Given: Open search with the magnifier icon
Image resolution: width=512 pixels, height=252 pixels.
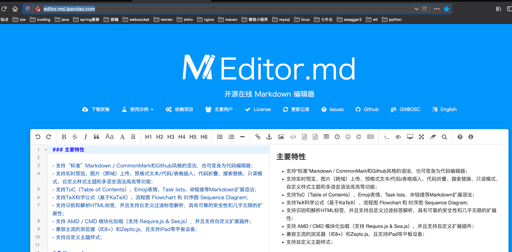Looking at the screenshot, I should tap(444, 137).
